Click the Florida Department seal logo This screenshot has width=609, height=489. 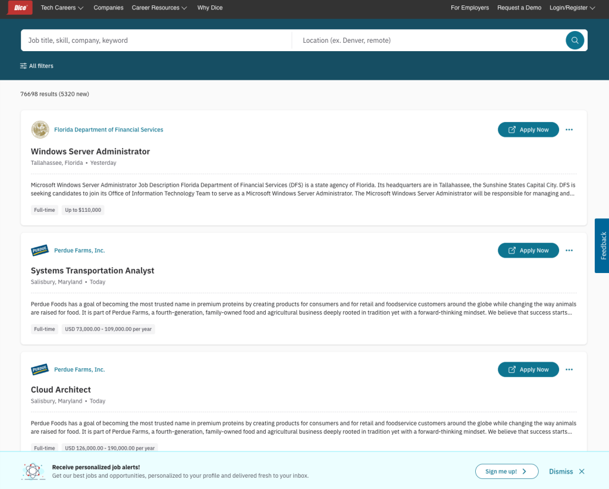tap(40, 130)
